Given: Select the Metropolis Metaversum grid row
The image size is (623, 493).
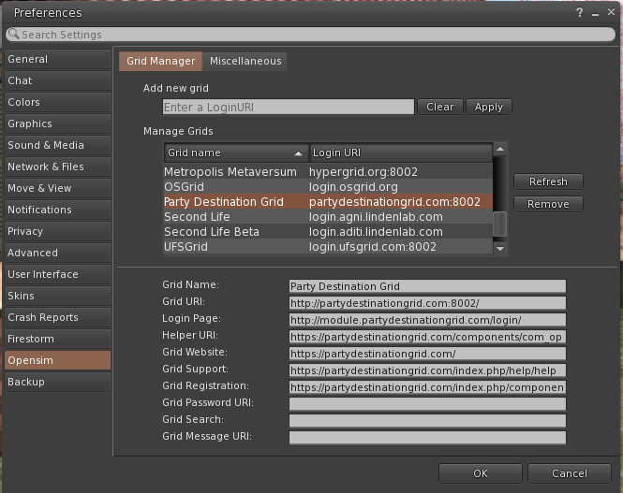Looking at the screenshot, I should click(328, 172).
